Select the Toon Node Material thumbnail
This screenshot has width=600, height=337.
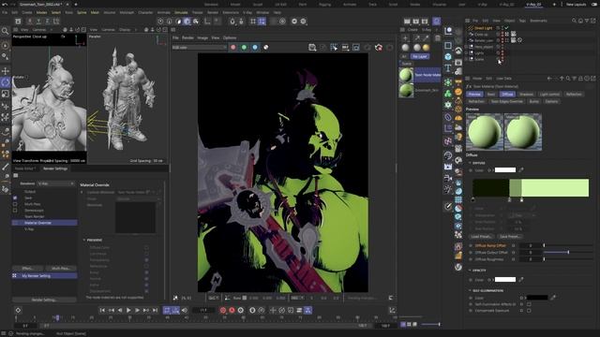coord(406,75)
